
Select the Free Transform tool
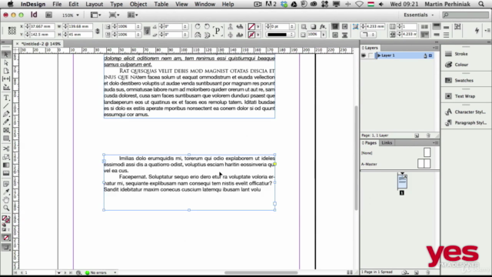[x=6, y=157]
